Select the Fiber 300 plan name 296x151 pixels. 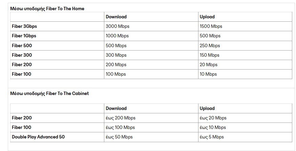pos(22,55)
